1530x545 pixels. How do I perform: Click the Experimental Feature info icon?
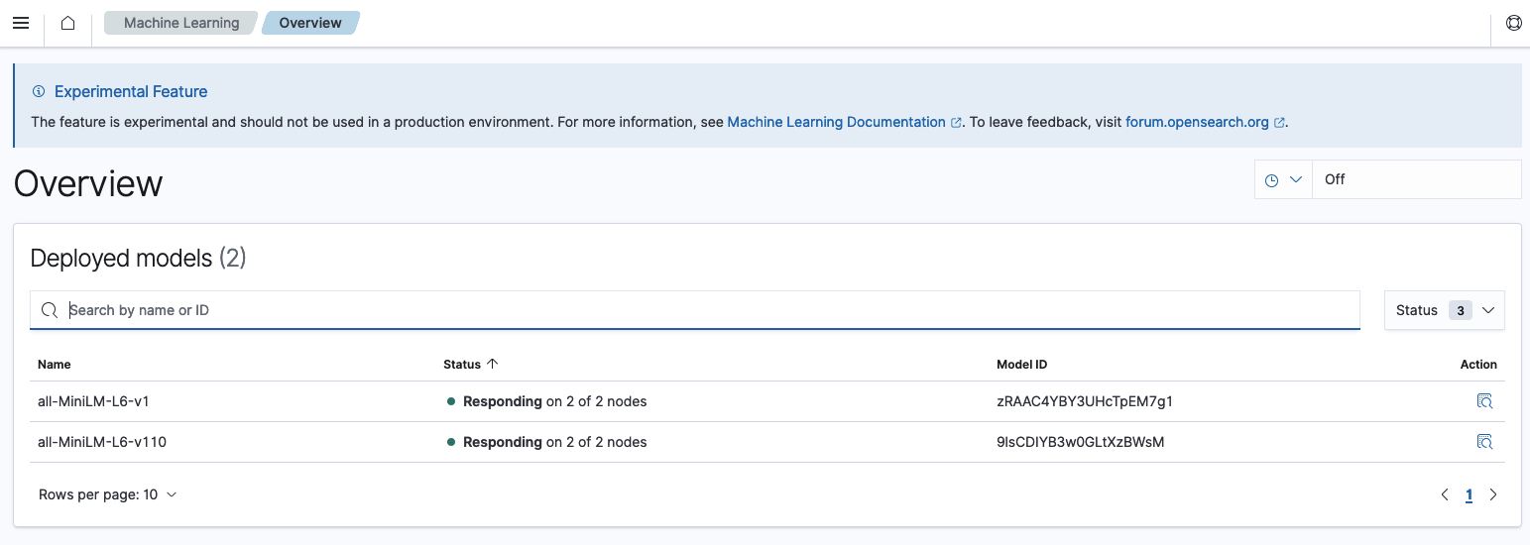click(39, 91)
